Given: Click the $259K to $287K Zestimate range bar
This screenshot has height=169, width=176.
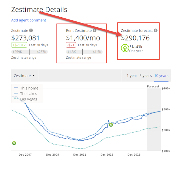Looking at the screenshot, I should click(x=29, y=52).
